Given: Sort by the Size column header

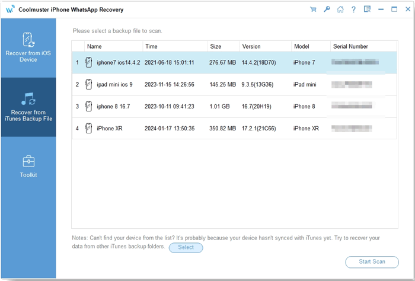Looking at the screenshot, I should click(224, 46).
